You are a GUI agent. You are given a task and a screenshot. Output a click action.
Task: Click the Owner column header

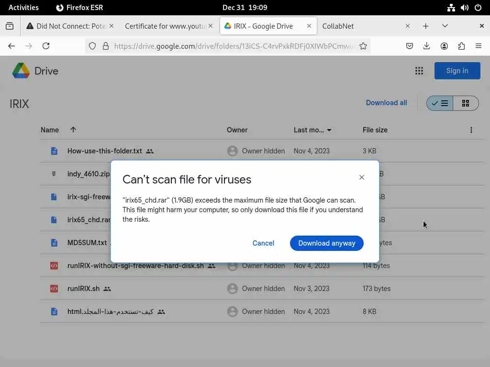tap(237, 130)
